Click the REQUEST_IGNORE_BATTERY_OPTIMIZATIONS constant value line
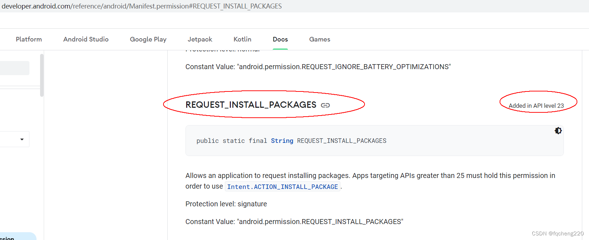589x240 pixels. click(318, 67)
